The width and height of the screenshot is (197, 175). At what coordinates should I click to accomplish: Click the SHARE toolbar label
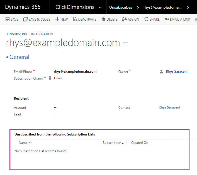pos(155,19)
